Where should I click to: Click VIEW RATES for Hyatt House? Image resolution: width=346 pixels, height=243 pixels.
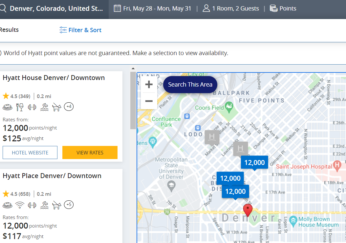tap(90, 152)
